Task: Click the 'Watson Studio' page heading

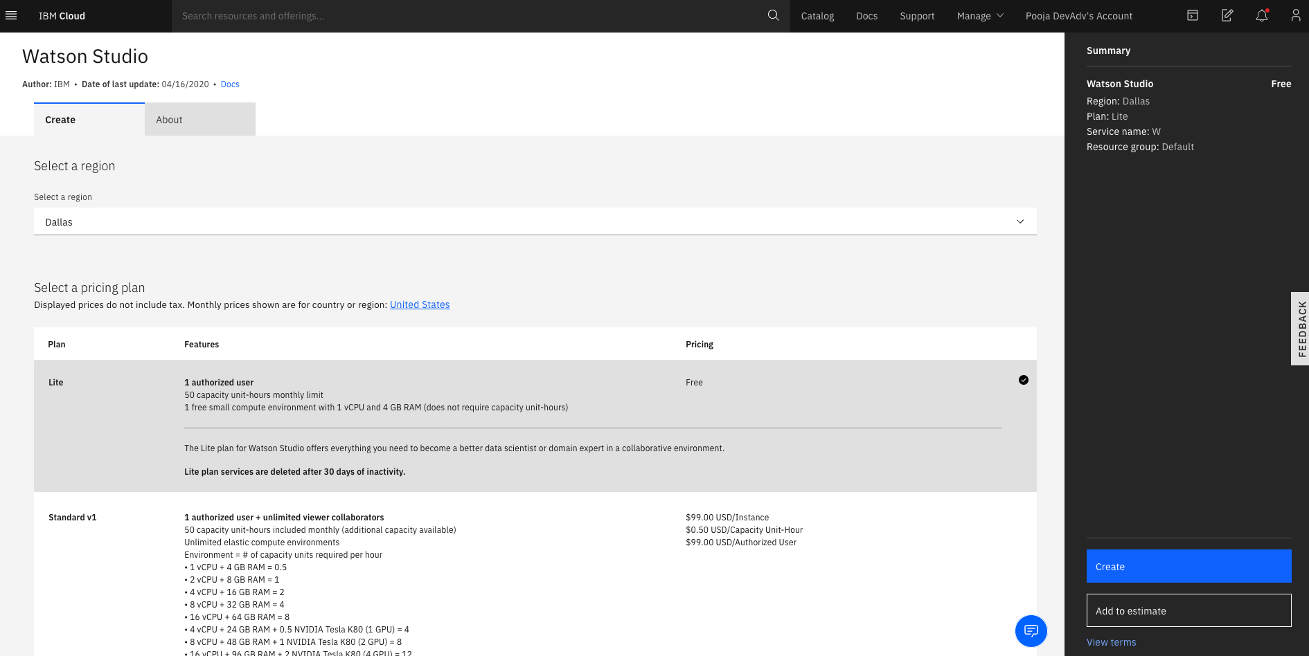Action: pos(85,56)
